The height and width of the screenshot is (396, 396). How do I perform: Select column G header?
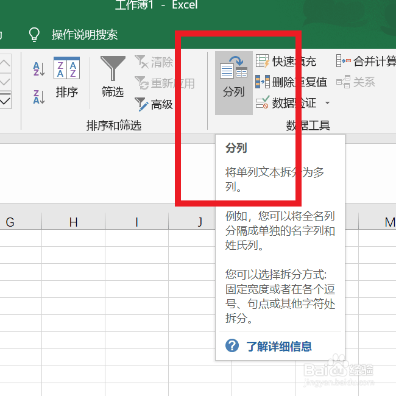pos(21,222)
